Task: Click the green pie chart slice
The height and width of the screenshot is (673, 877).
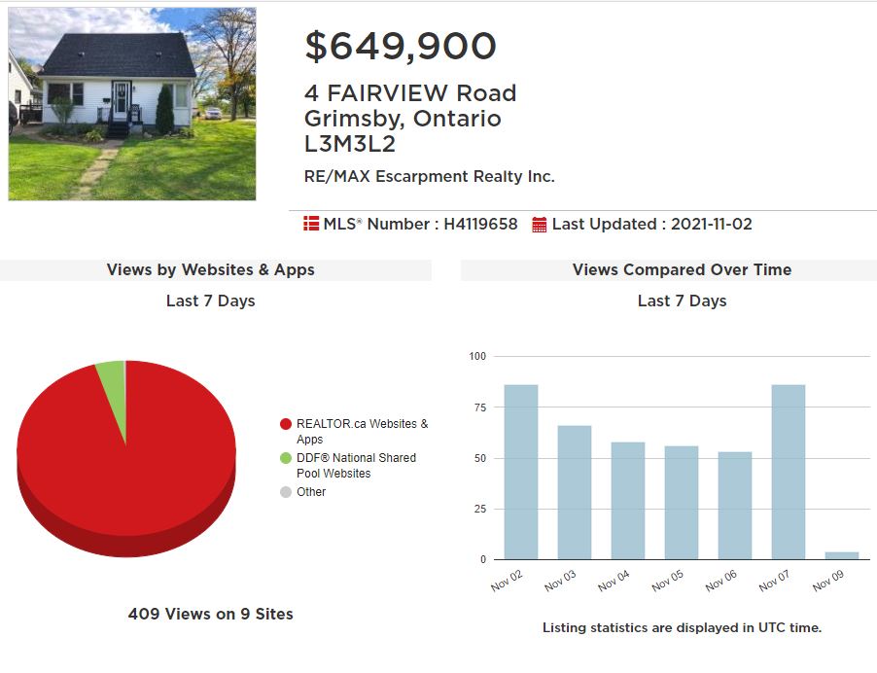Action: click(114, 386)
